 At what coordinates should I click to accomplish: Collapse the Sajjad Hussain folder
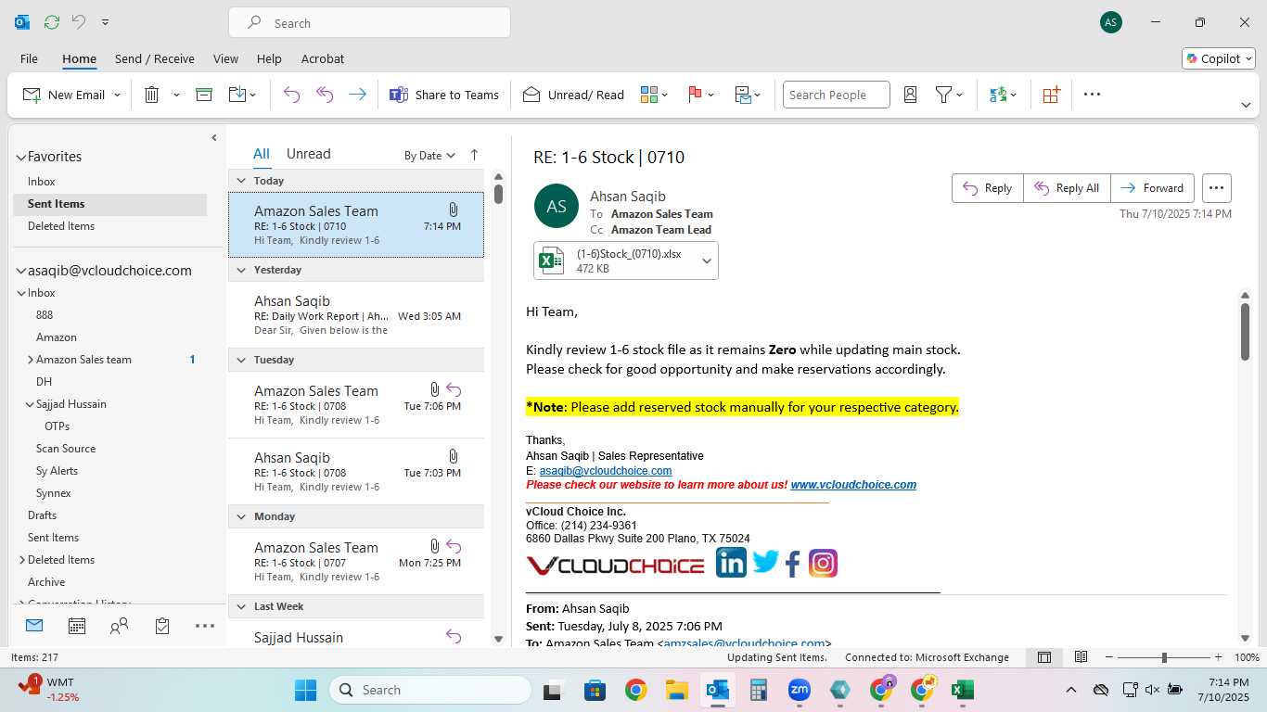tap(30, 404)
